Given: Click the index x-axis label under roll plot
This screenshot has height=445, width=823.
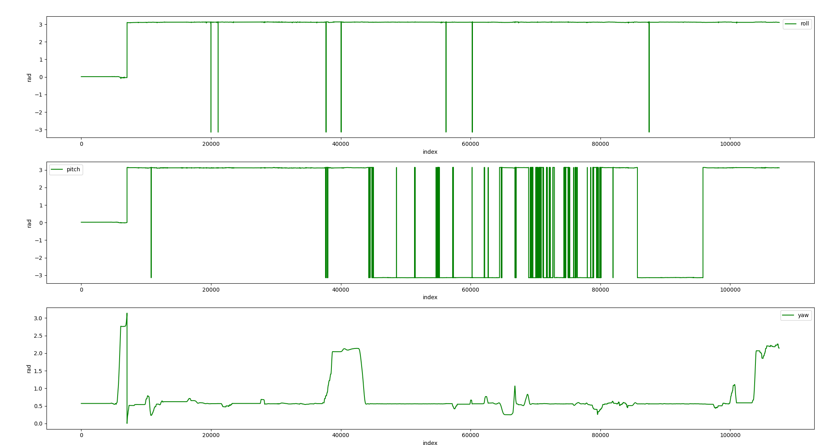Looking at the screenshot, I should tap(430, 152).
